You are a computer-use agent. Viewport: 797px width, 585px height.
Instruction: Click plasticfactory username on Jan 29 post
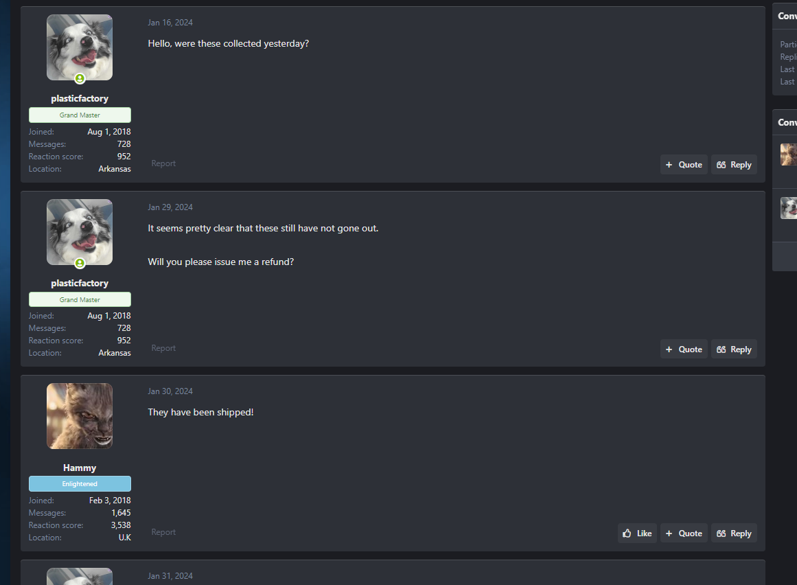point(80,283)
